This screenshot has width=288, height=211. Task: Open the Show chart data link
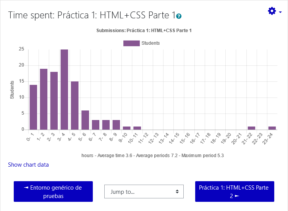[28, 165]
